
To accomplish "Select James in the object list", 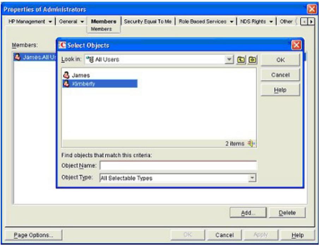I will point(81,75).
